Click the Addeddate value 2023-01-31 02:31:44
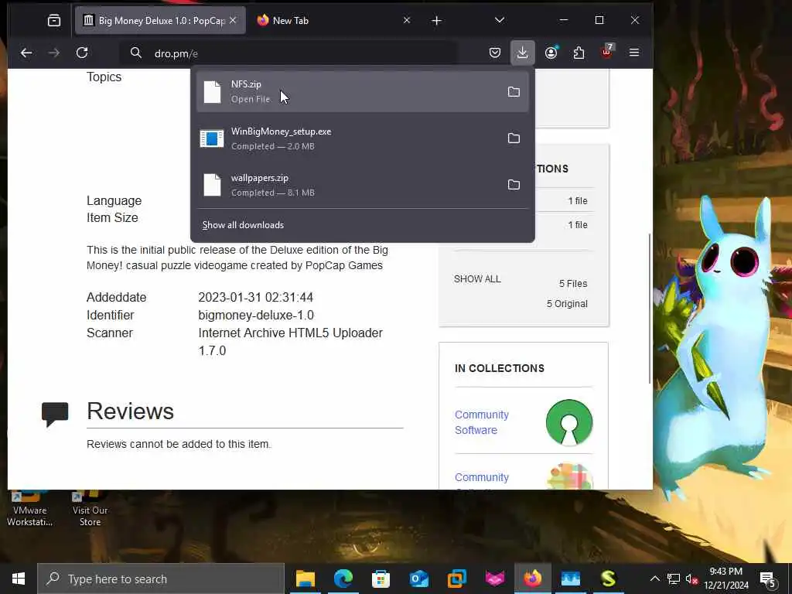Image resolution: width=792 pixels, height=594 pixels. (255, 298)
